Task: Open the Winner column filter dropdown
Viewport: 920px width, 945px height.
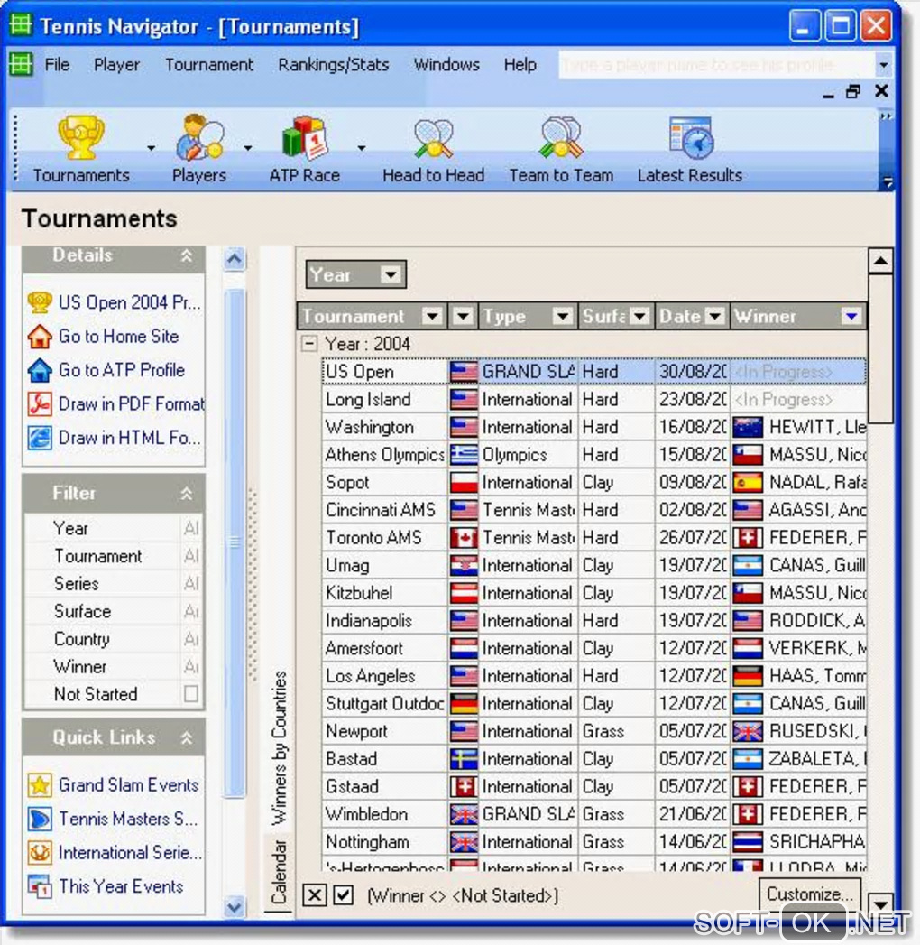Action: pos(851,316)
